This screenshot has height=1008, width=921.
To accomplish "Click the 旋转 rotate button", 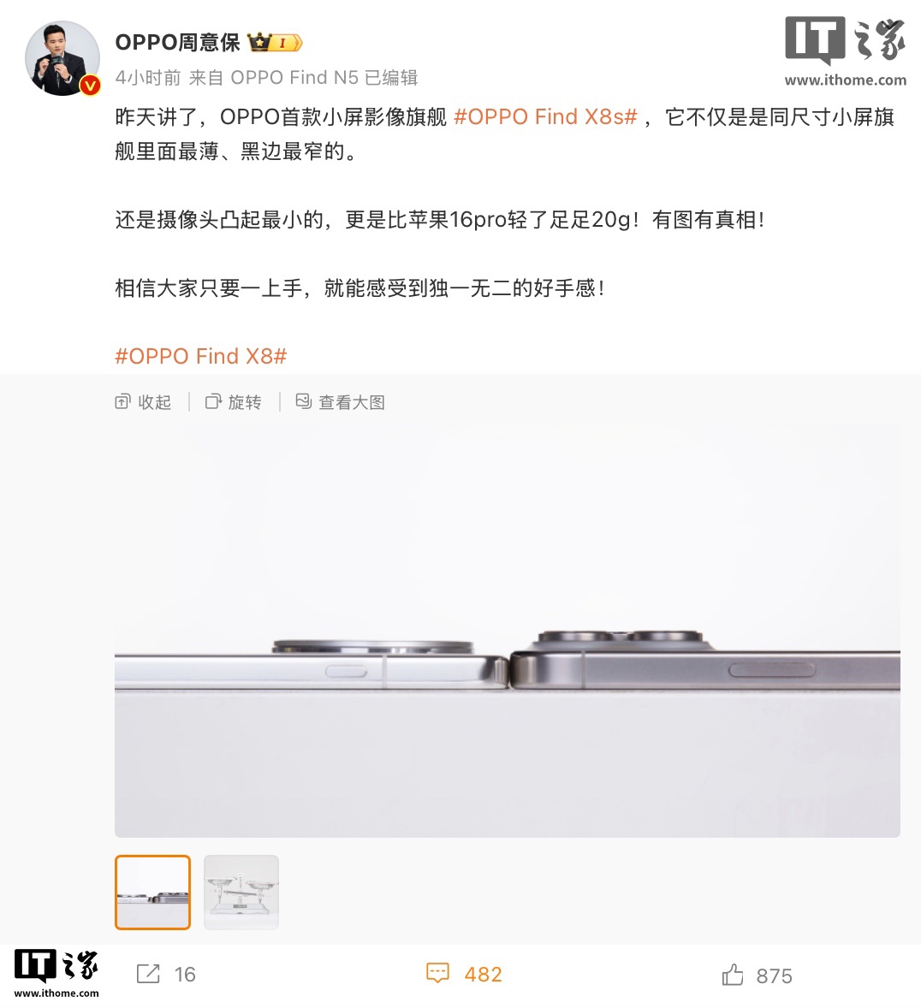I will point(245,402).
